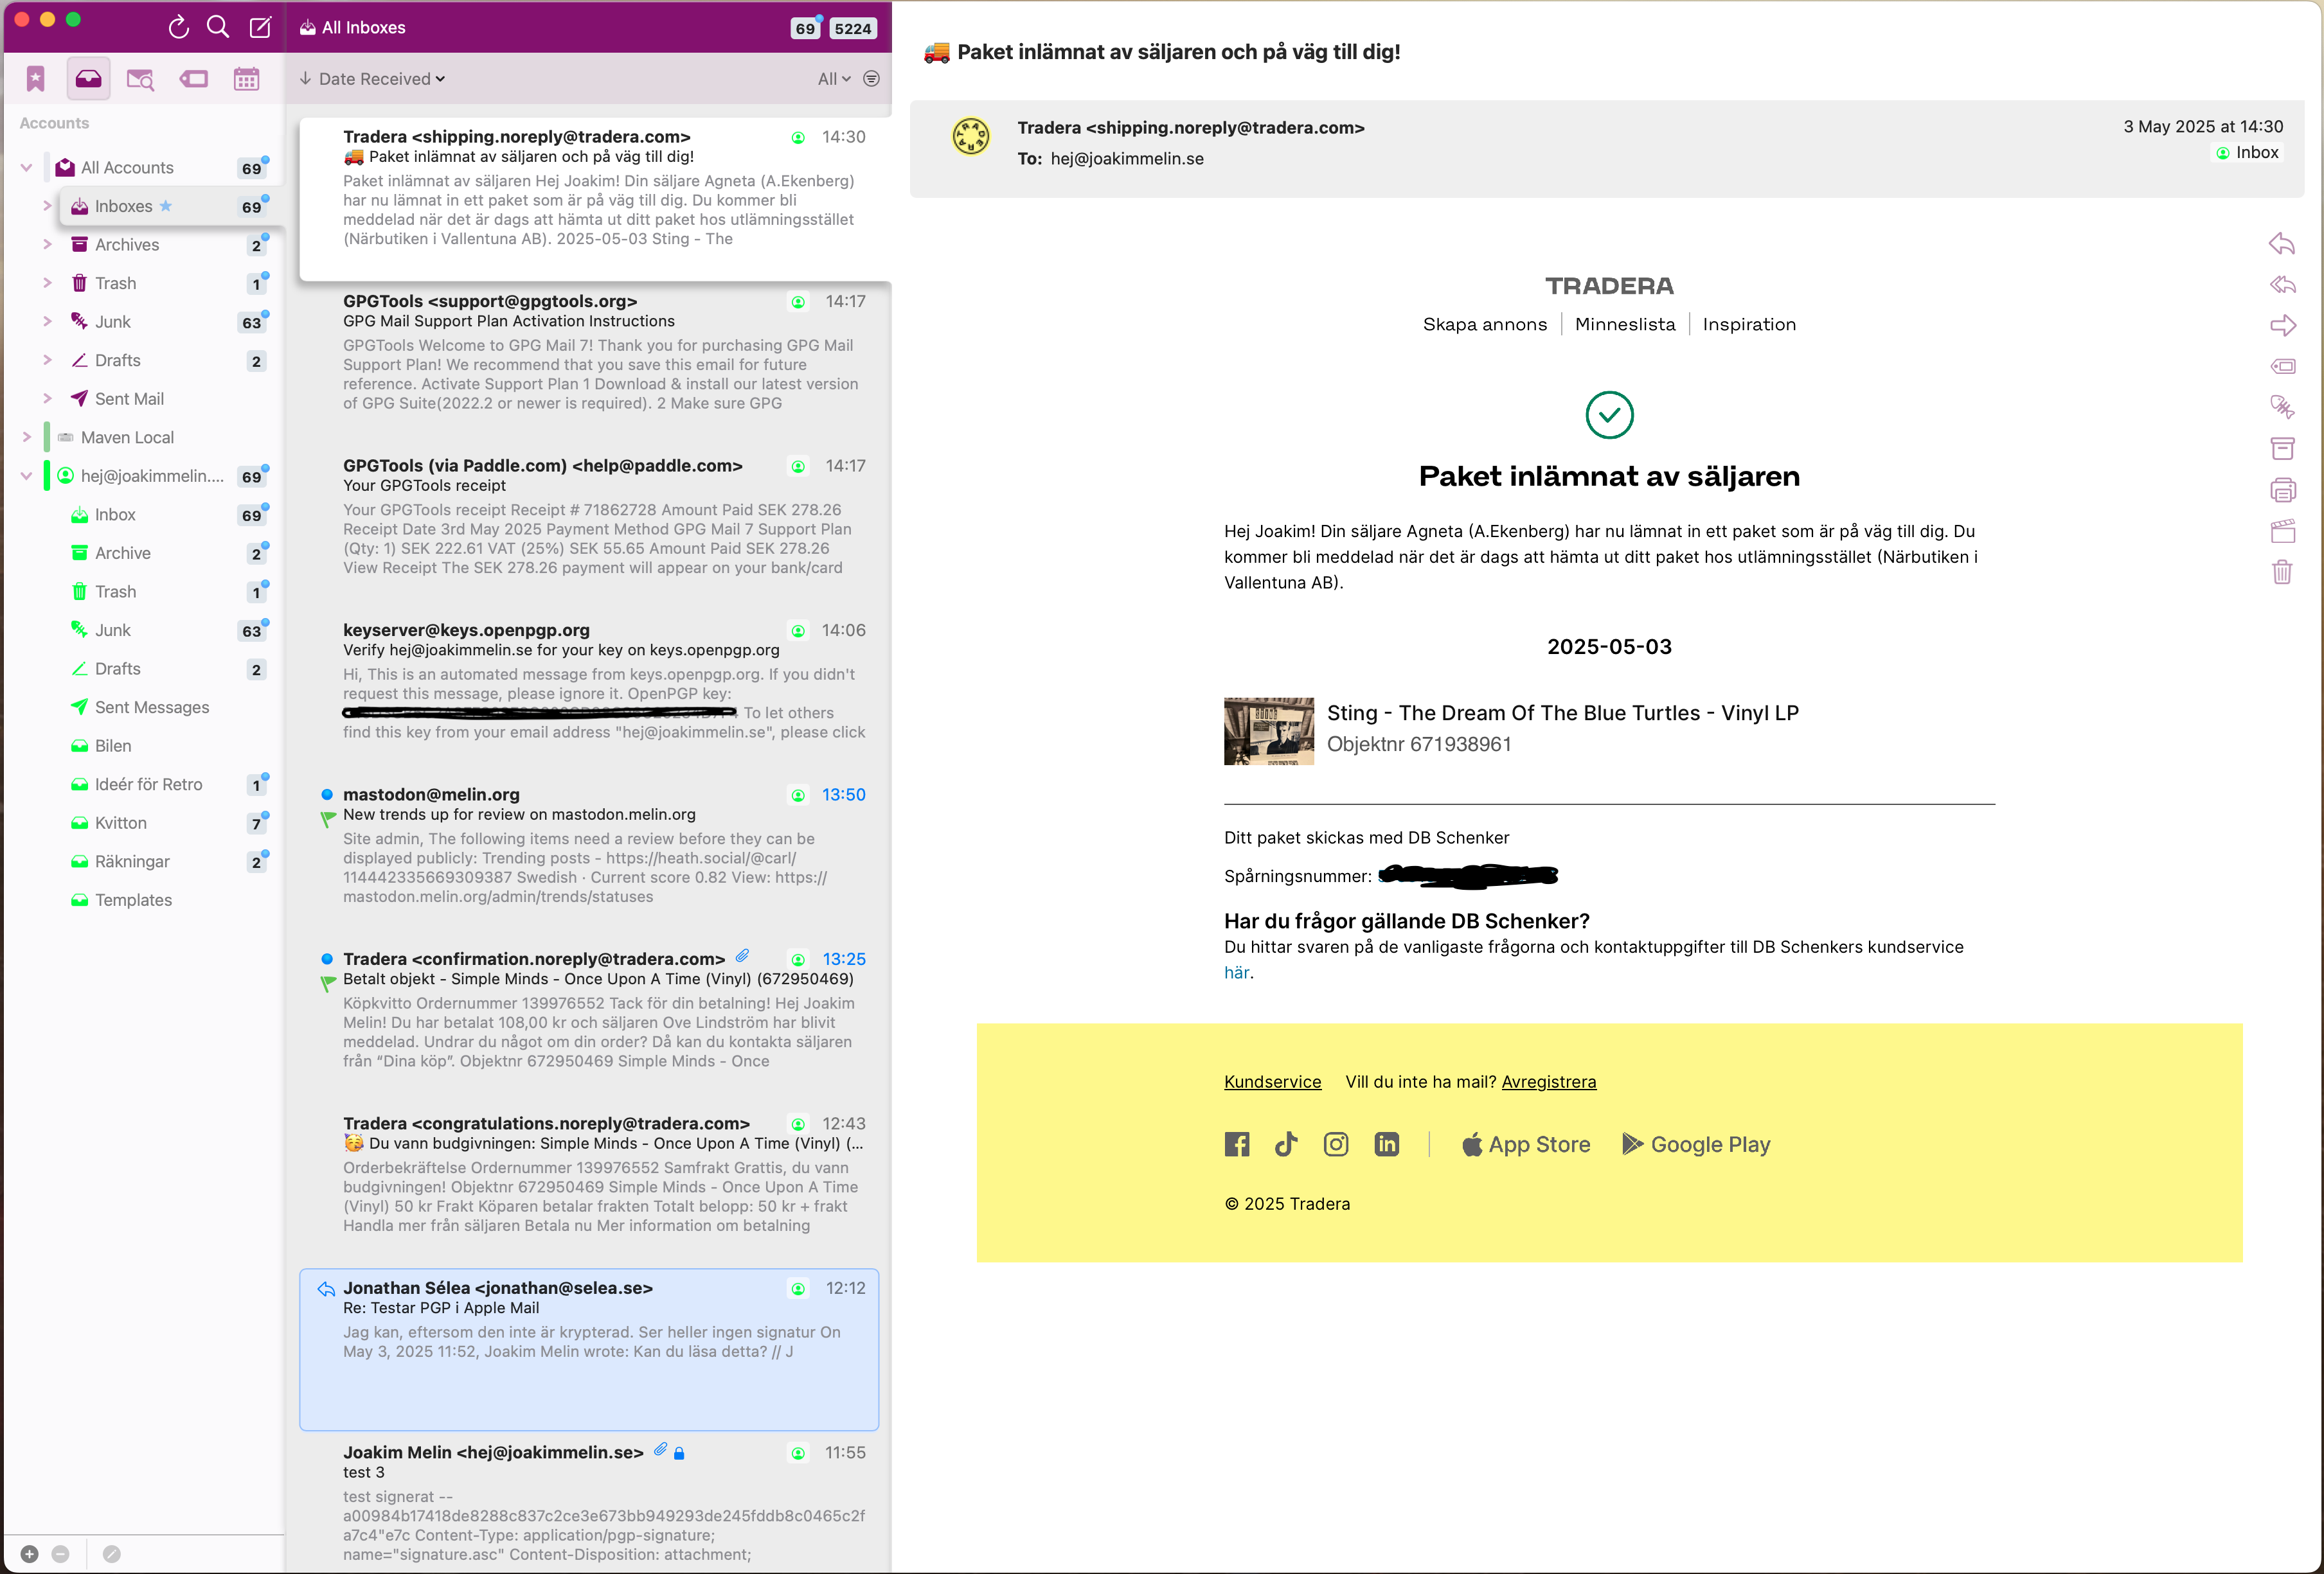Open the tags sidebar tab
This screenshot has width=2324, height=1574.
194,79
